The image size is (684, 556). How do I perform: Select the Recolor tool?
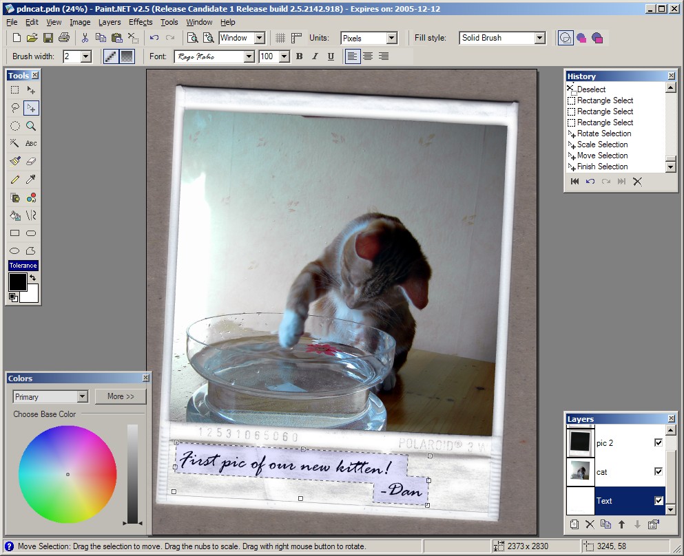pyautogui.click(x=31, y=197)
